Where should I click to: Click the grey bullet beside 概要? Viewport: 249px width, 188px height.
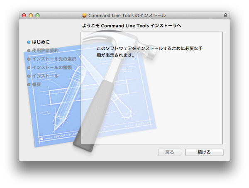(x=29, y=85)
